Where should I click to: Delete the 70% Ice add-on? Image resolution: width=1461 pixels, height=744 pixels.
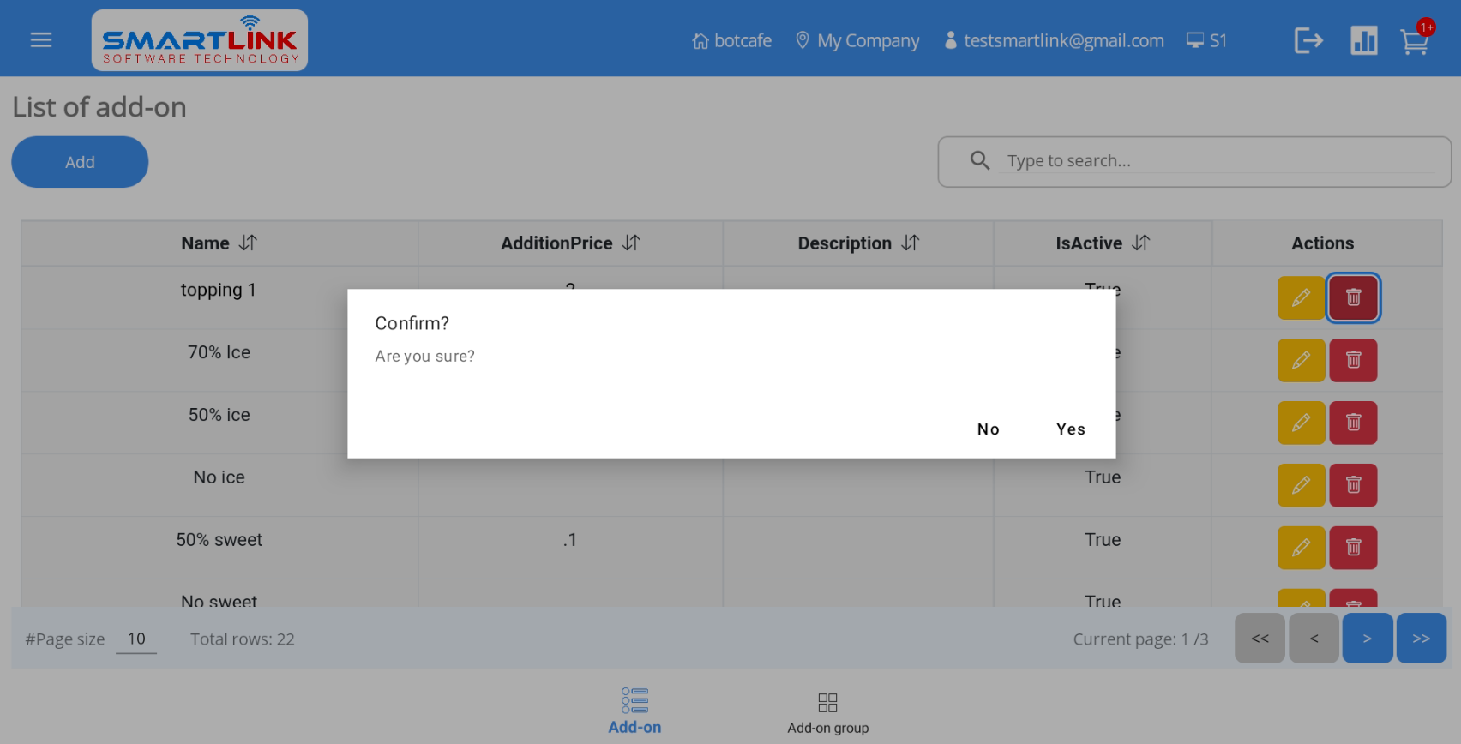point(1353,360)
